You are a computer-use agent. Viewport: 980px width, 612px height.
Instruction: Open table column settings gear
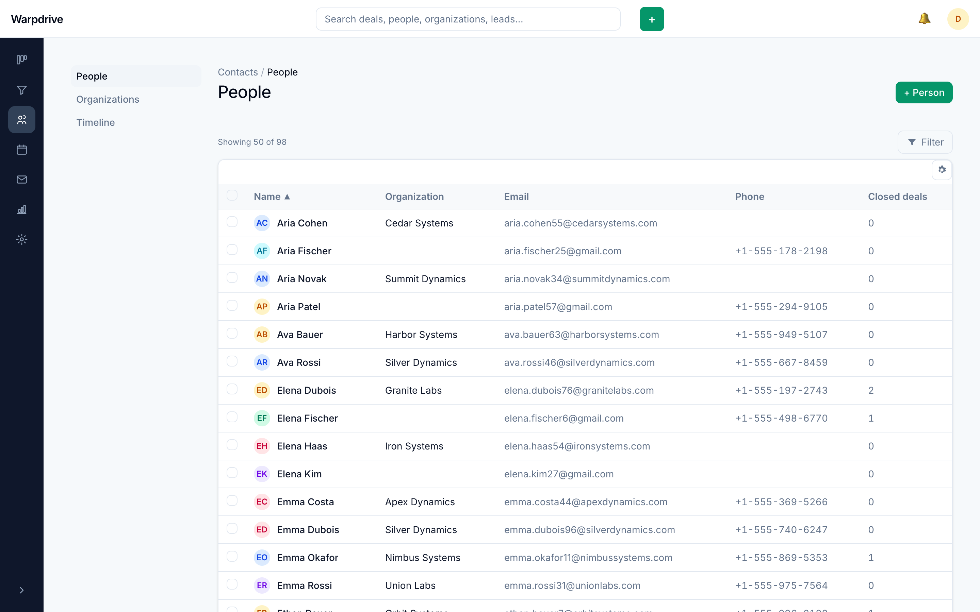click(x=942, y=170)
